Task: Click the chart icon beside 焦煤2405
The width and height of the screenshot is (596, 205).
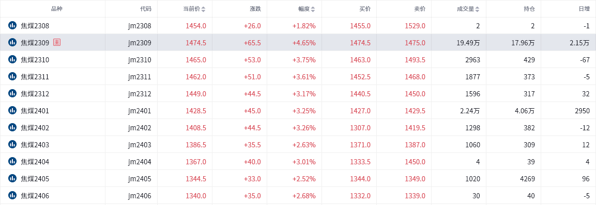Action: [12, 179]
